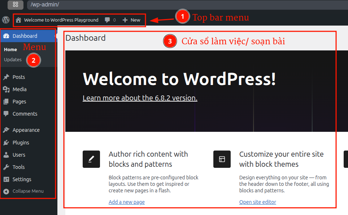Click the browser apps grid icon
Viewport: 348px width, 215px height.
(16, 4)
